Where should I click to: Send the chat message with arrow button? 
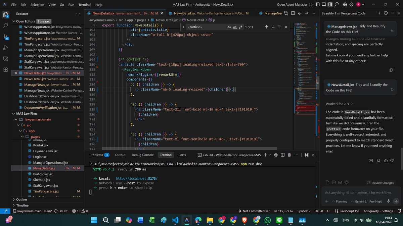tap(396, 201)
